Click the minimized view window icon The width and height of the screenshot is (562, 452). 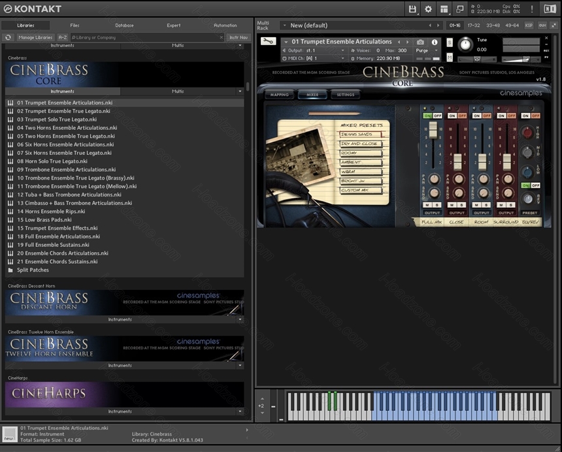459,9
